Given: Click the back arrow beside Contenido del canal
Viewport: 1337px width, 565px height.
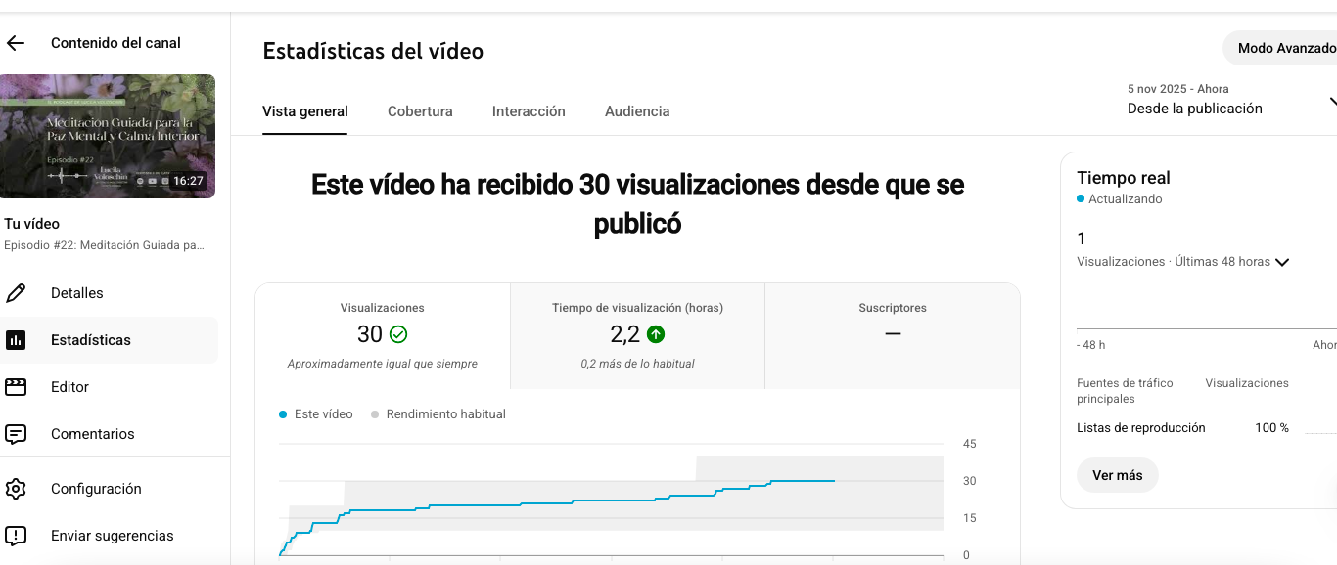Looking at the screenshot, I should (16, 43).
